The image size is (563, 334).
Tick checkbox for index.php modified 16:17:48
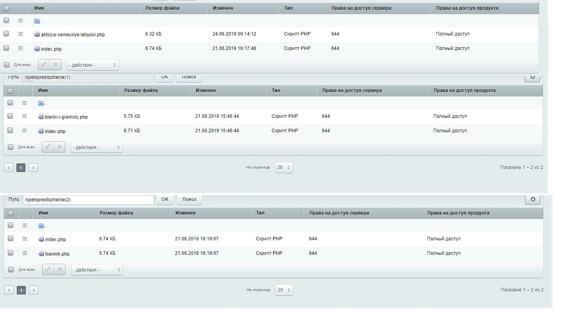coord(6,48)
